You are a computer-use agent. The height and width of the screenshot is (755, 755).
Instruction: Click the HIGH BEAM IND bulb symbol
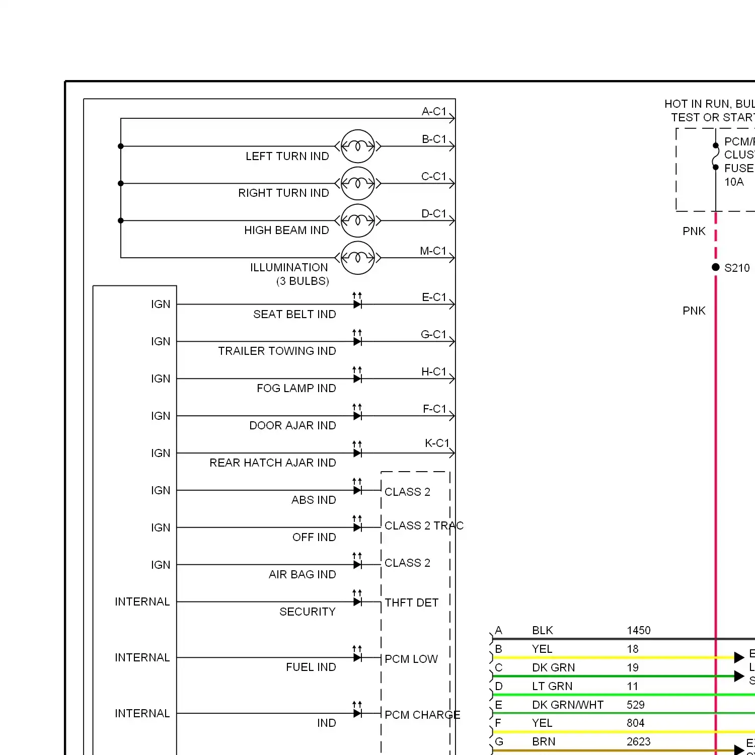point(358,220)
